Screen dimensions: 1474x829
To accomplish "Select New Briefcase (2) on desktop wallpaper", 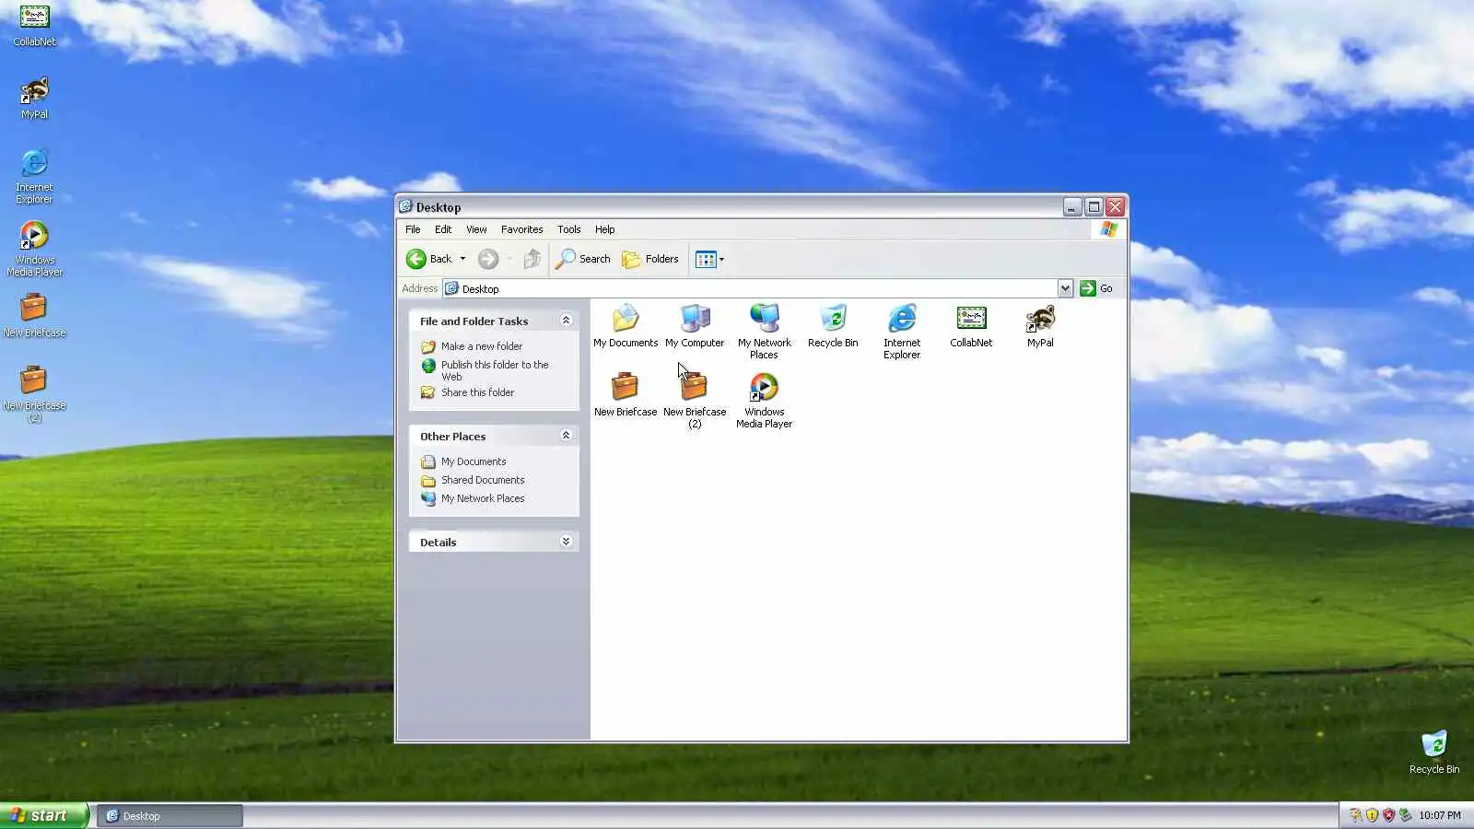I will click(x=34, y=394).
